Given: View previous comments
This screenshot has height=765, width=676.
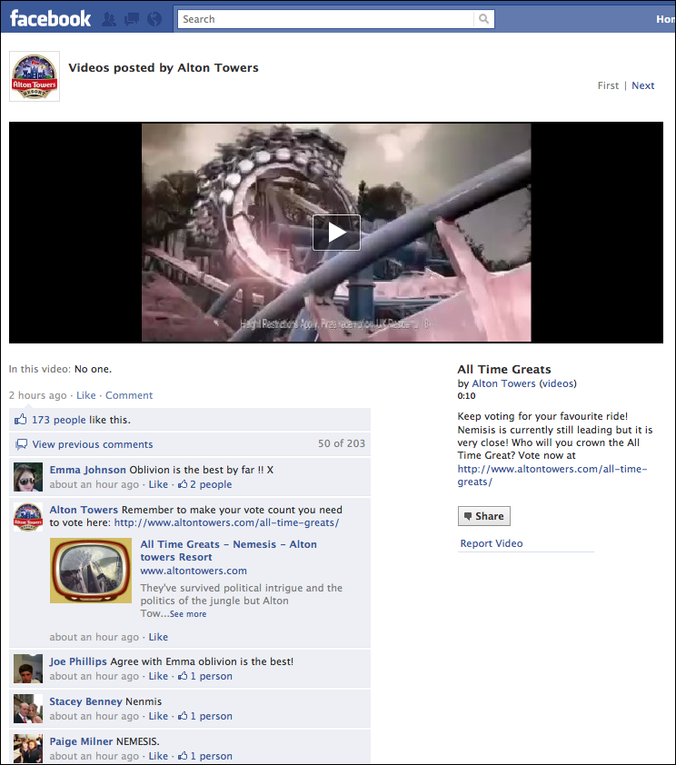Looking at the screenshot, I should pos(92,444).
